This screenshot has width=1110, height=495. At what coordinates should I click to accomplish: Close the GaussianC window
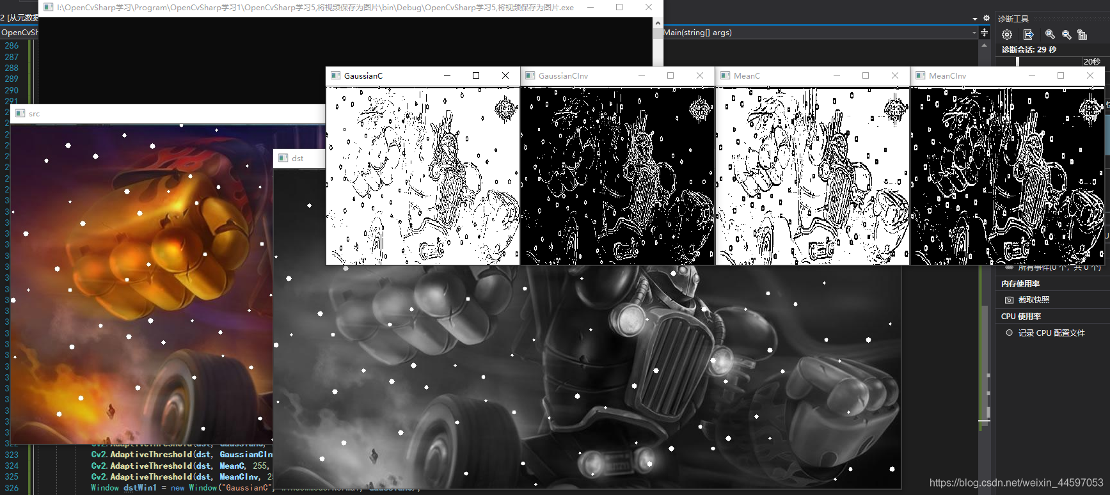click(x=505, y=75)
